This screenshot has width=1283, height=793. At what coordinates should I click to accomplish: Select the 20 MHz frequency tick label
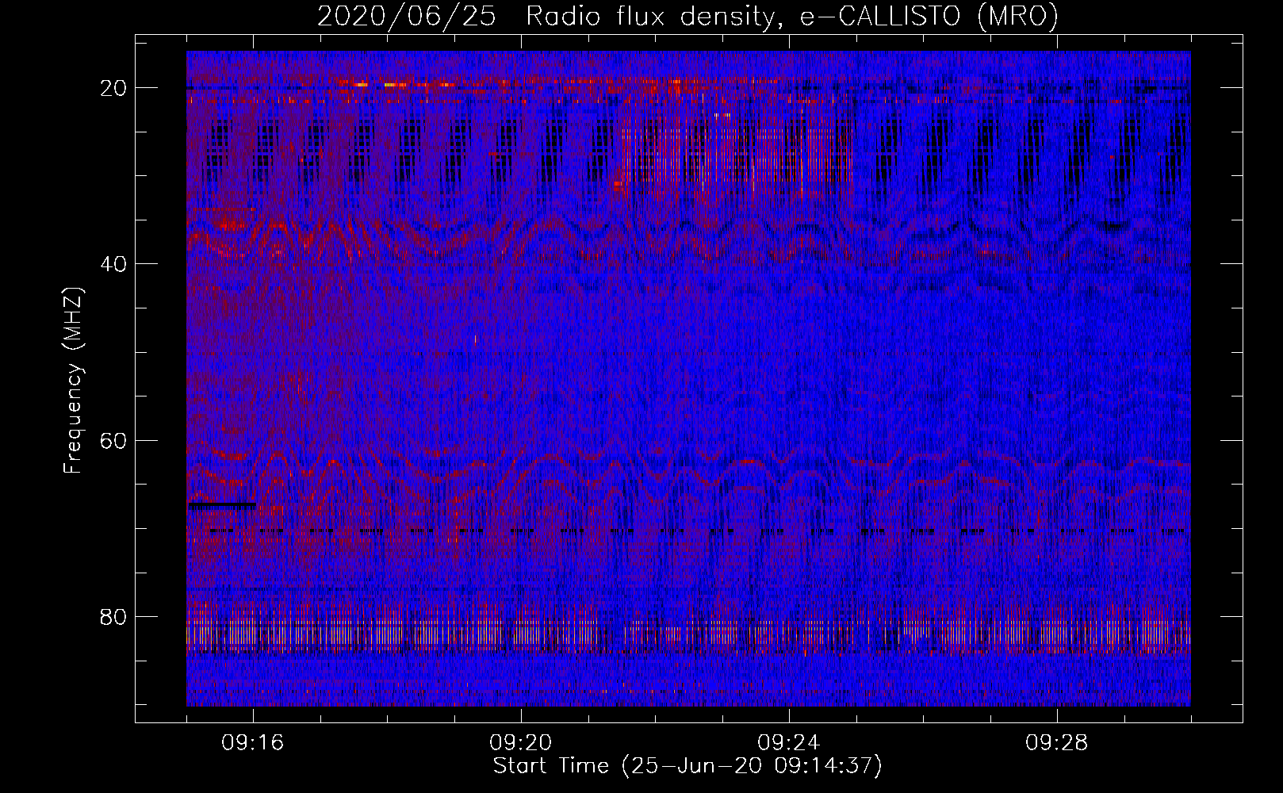pyautogui.click(x=114, y=88)
